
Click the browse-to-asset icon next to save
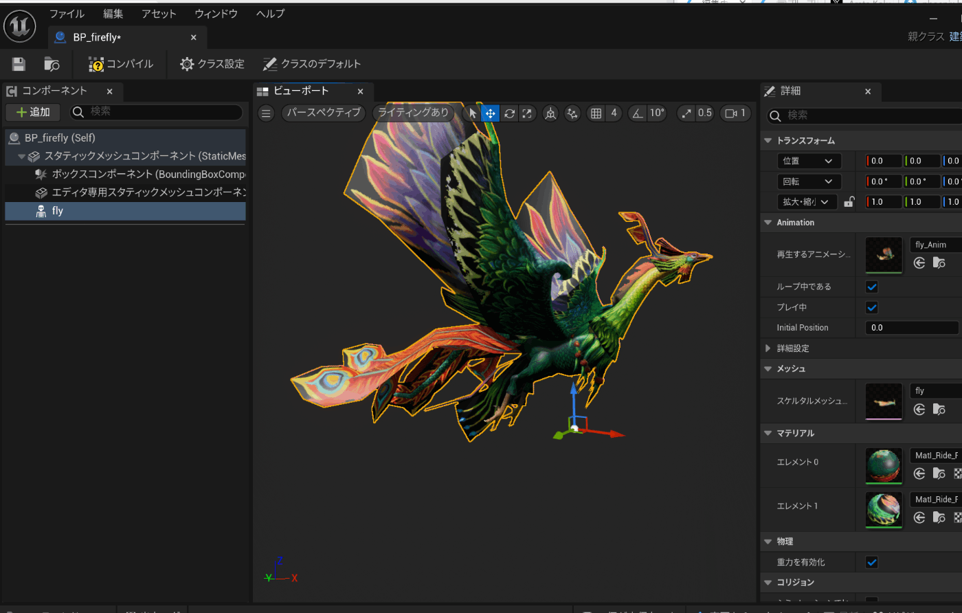(x=52, y=64)
